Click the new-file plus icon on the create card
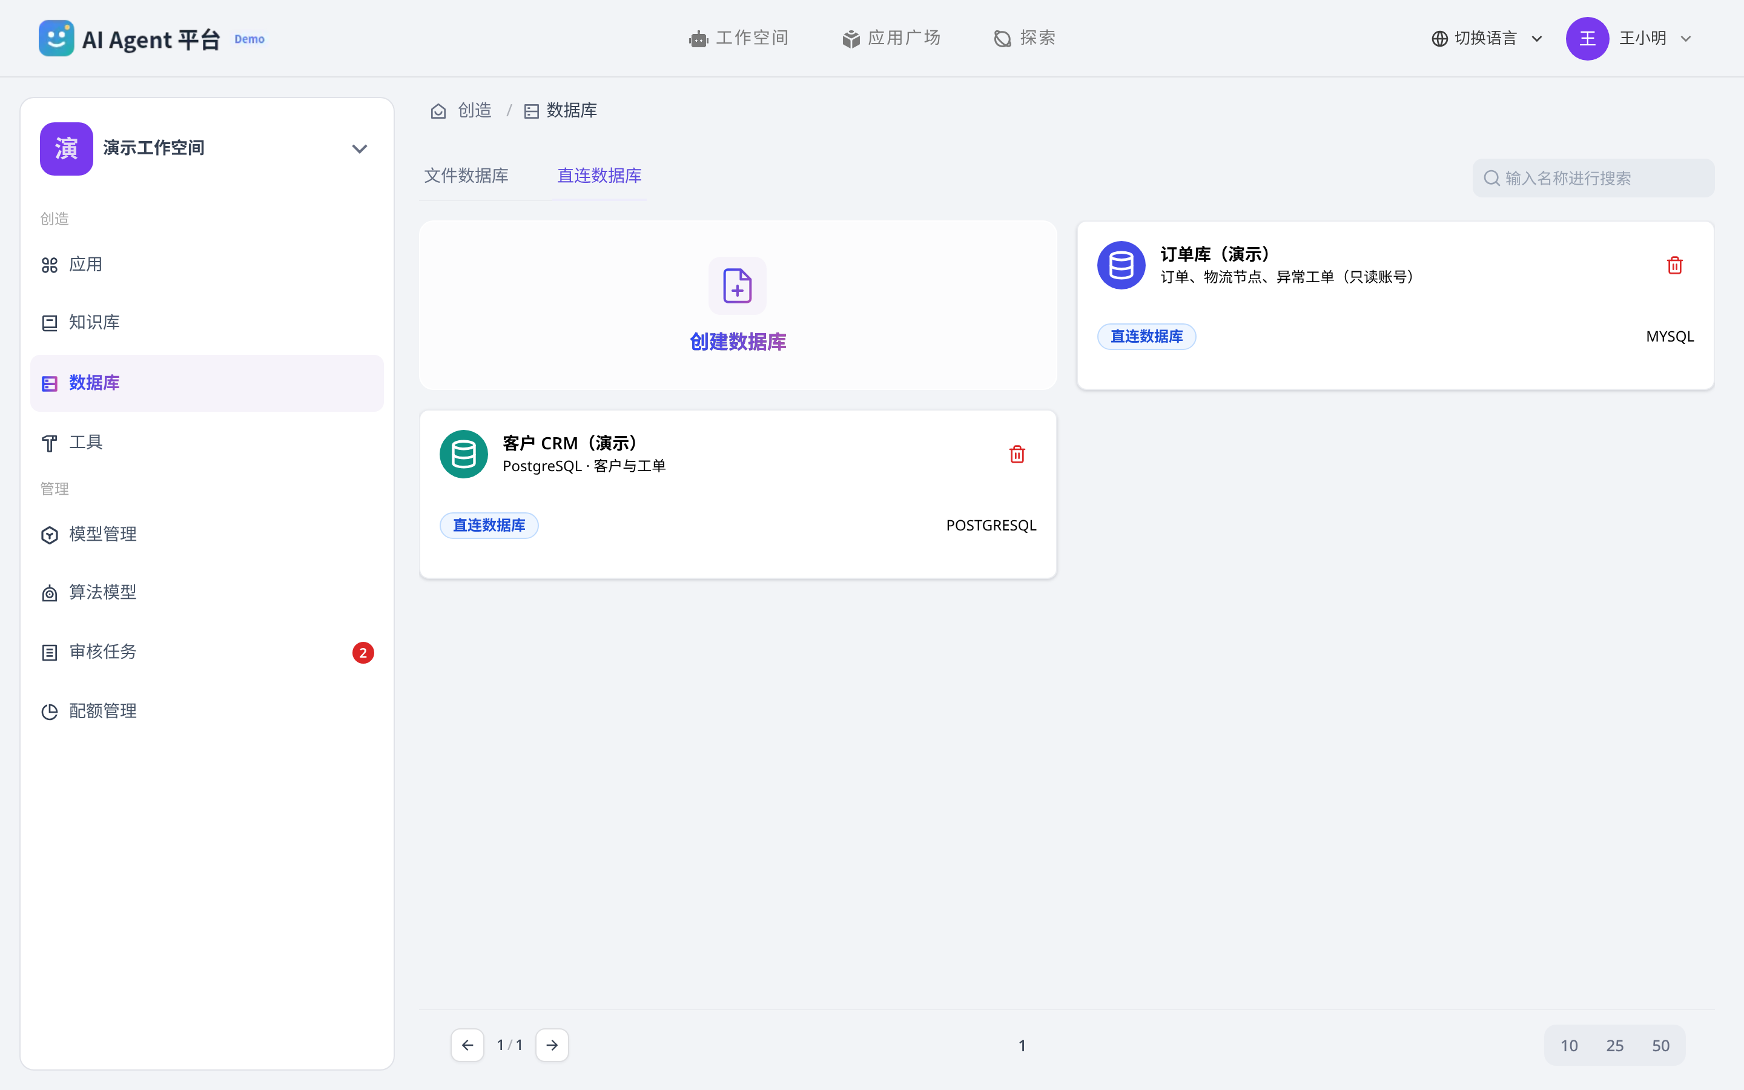The height and width of the screenshot is (1090, 1744). pyautogui.click(x=737, y=285)
